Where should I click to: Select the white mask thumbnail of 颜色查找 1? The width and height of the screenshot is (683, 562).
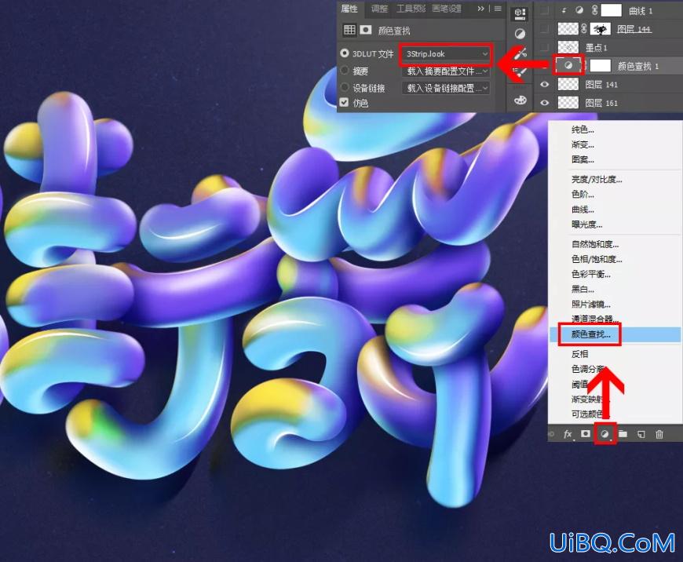(600, 66)
